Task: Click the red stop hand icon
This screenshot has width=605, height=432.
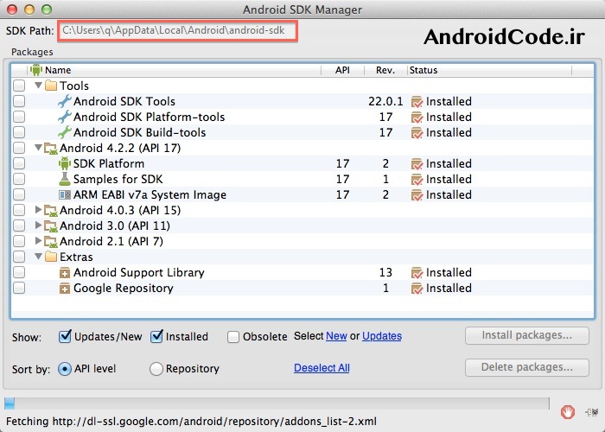Action: [x=568, y=412]
